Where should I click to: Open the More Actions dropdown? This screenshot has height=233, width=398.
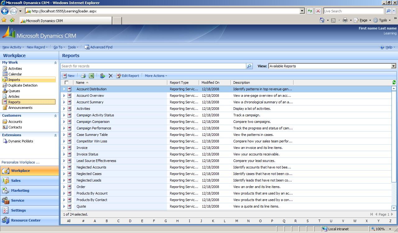156,76
